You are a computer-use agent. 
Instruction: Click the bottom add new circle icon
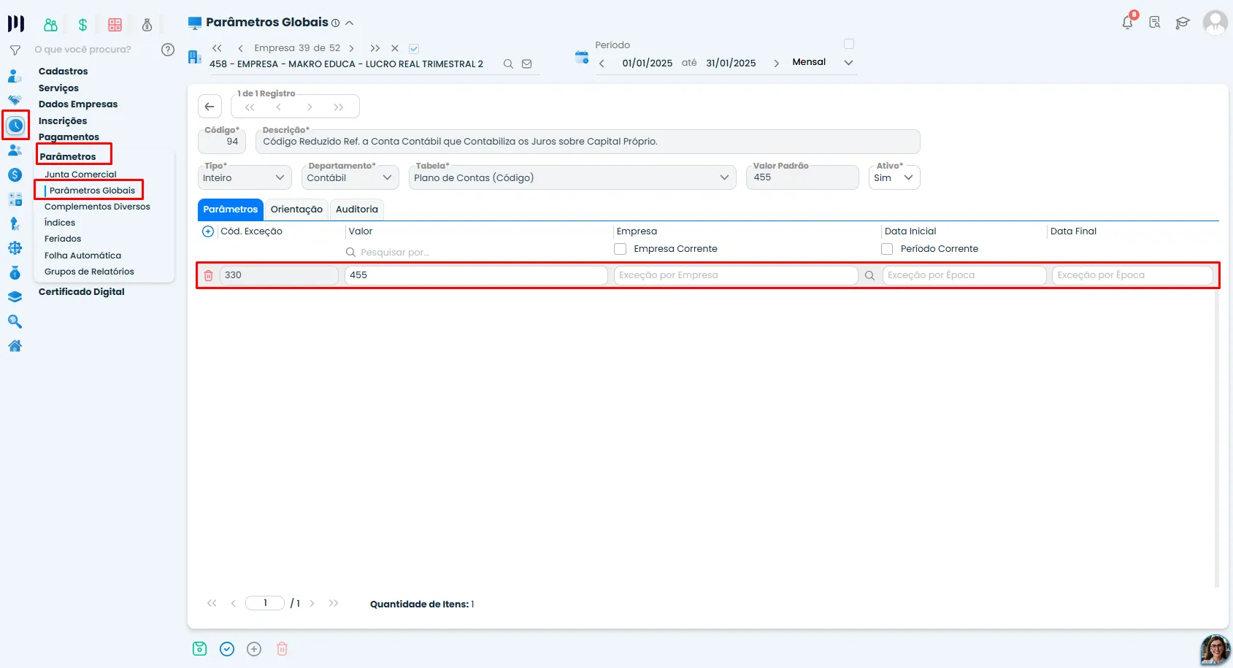point(254,649)
